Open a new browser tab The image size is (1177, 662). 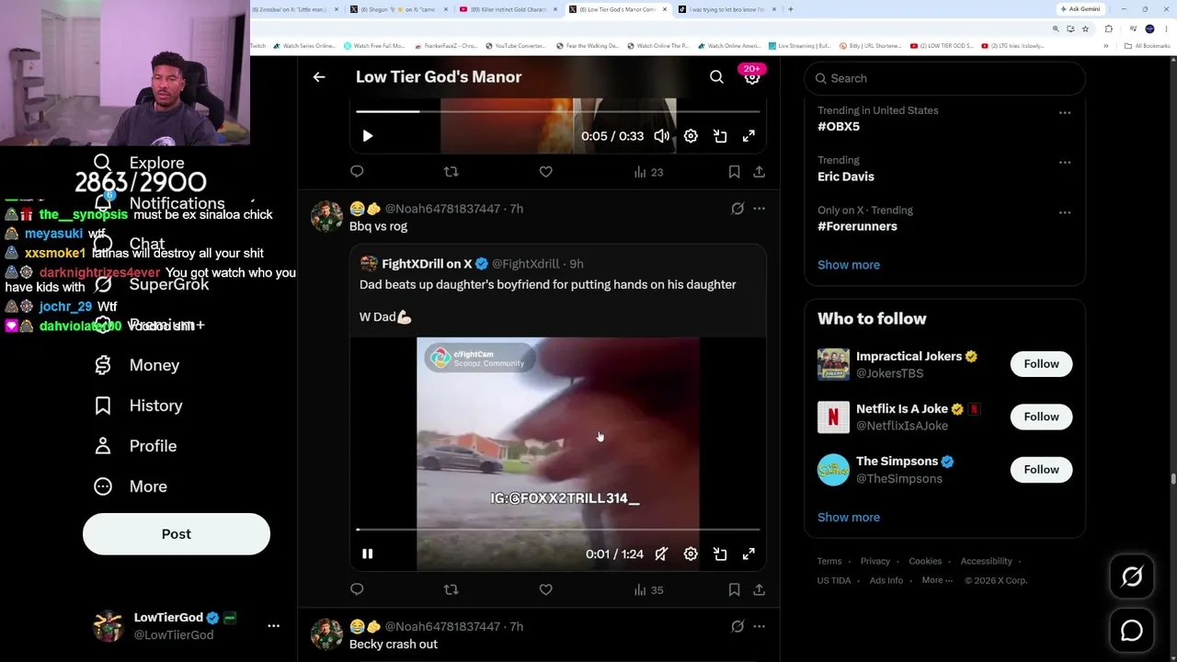791,9
